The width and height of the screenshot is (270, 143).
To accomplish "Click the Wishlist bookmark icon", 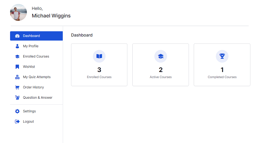I will click(17, 67).
